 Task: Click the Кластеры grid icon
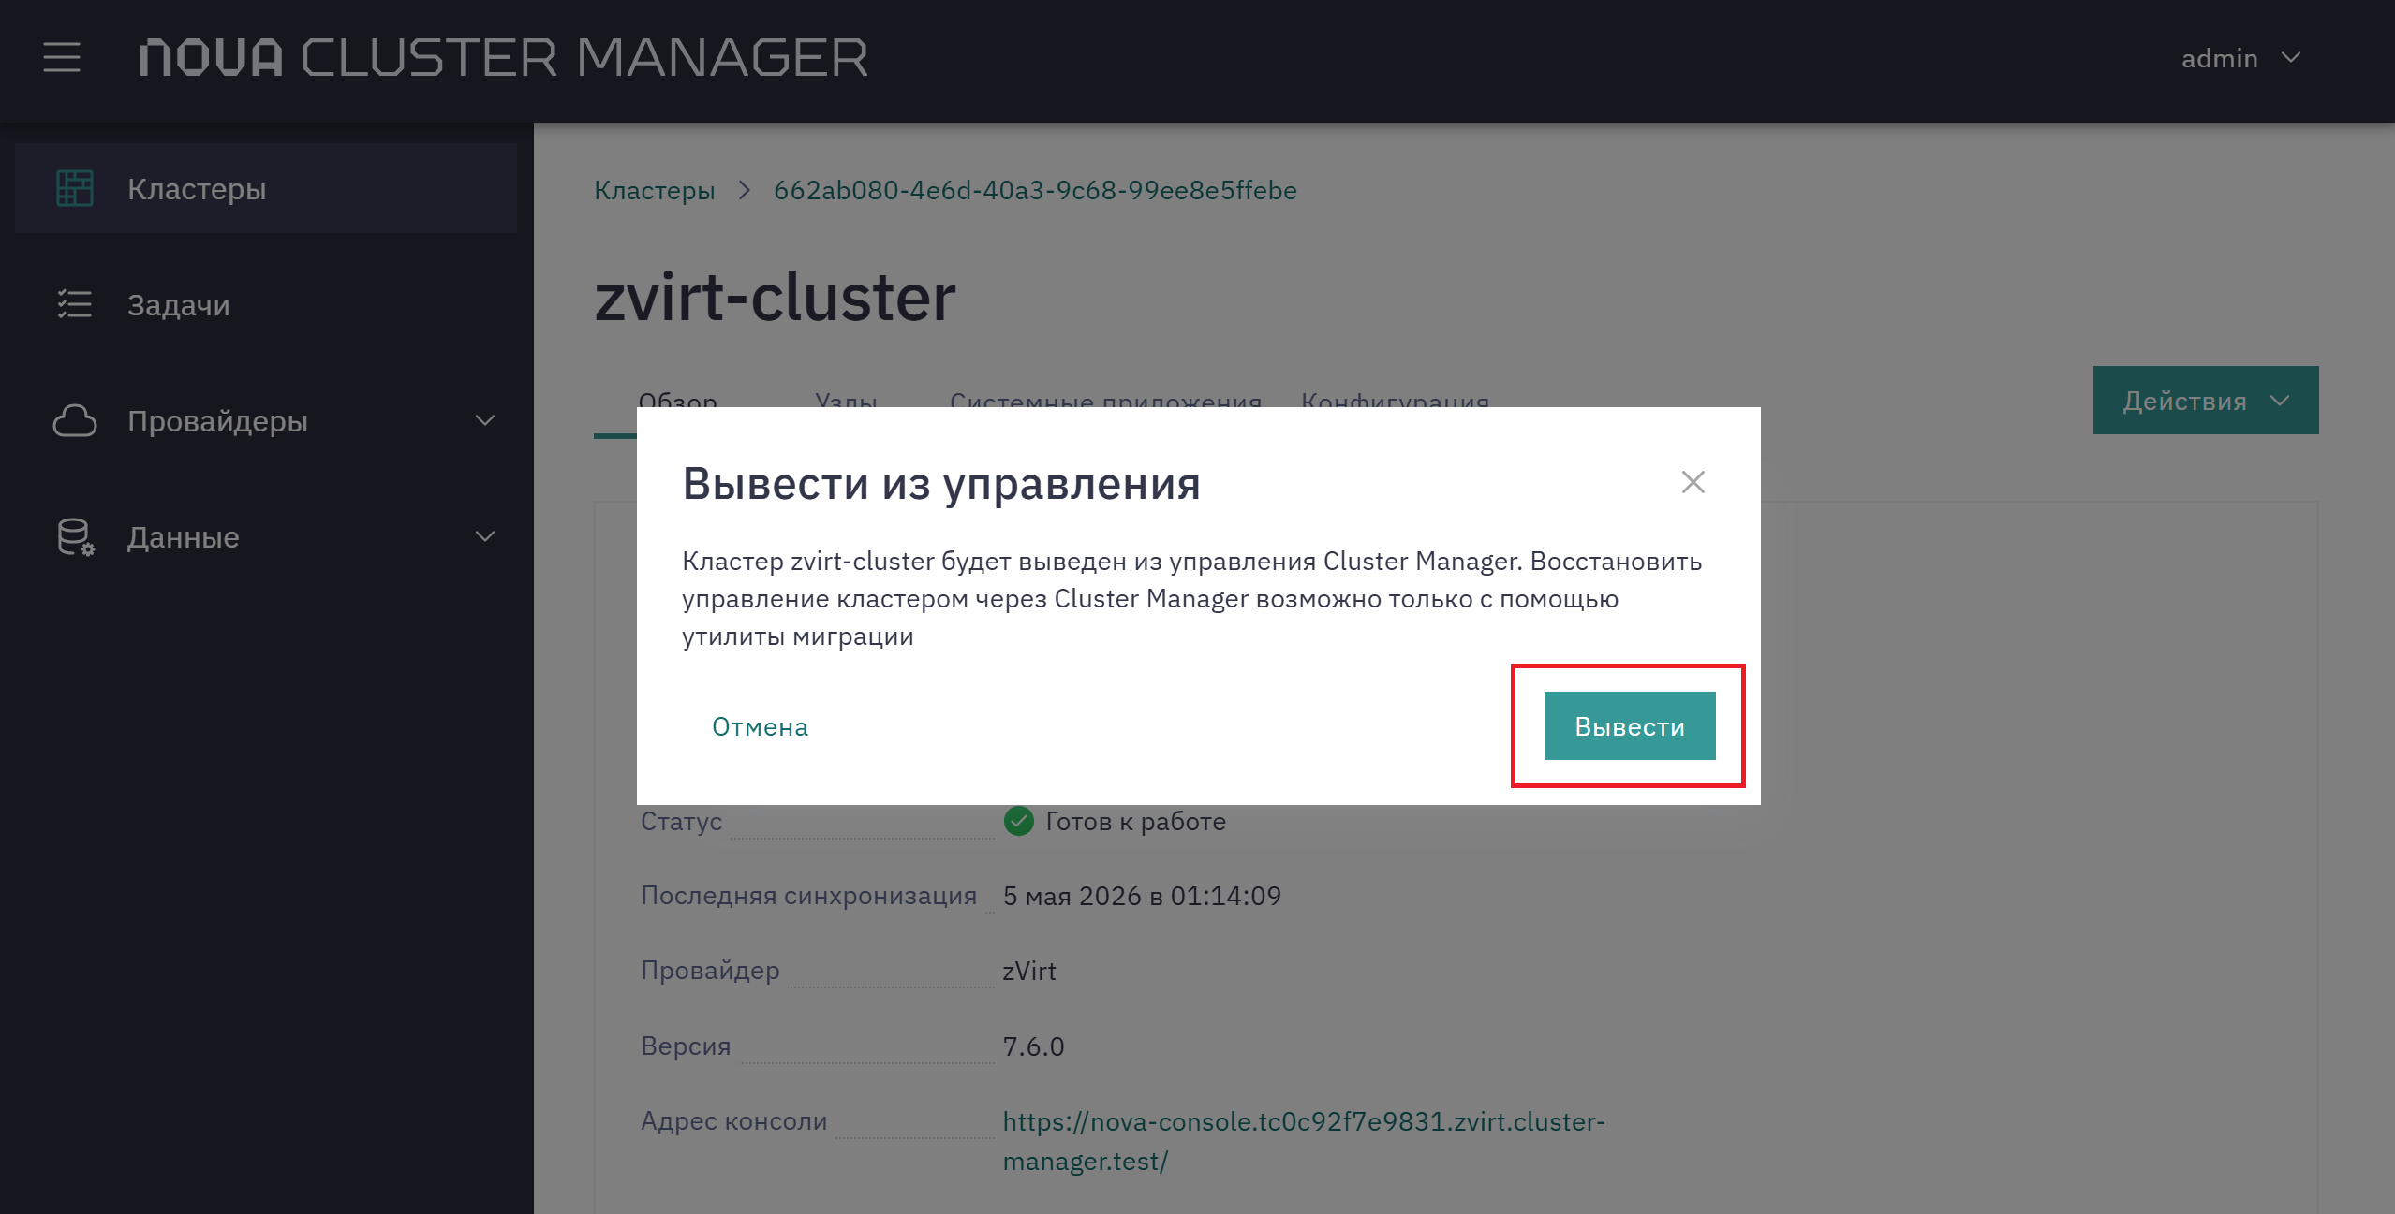(75, 188)
